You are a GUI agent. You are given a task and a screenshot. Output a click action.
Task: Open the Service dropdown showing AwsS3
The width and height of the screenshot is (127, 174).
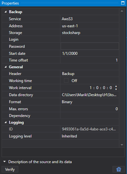[90, 19]
